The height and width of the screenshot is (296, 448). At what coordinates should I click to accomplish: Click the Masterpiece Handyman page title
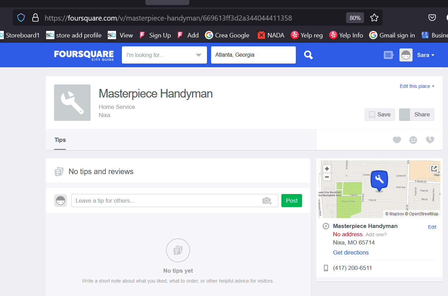click(x=156, y=93)
